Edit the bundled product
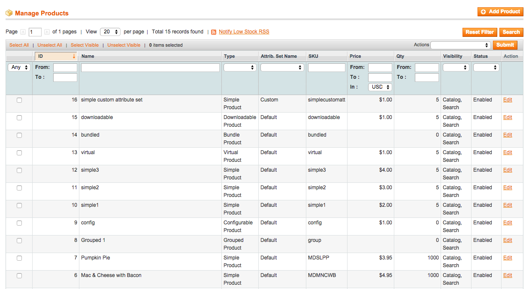Image resolution: width=529 pixels, height=289 pixels. coord(508,135)
